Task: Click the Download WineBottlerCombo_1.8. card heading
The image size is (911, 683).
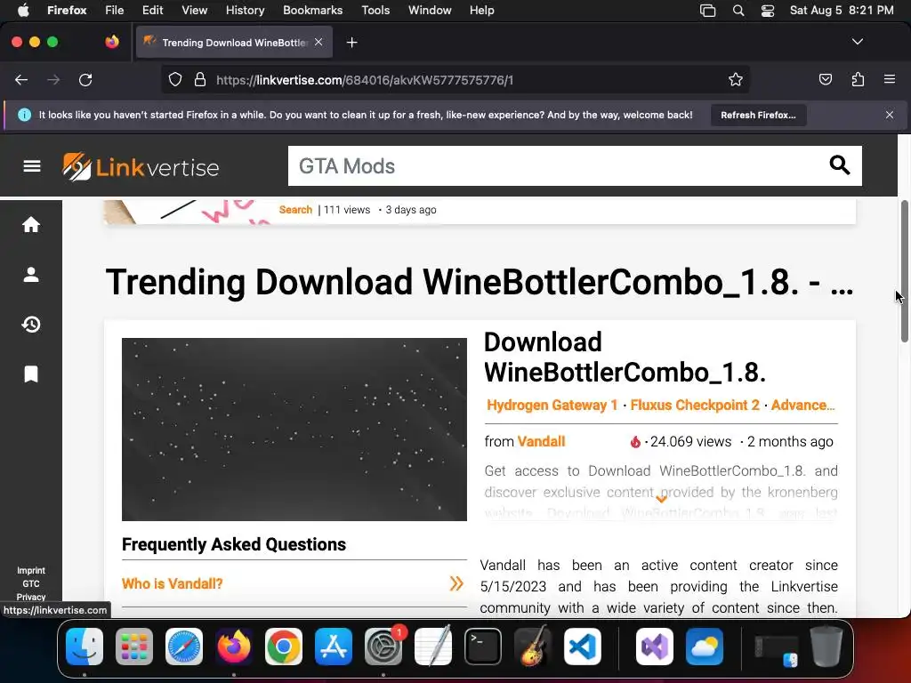Action: [625, 358]
